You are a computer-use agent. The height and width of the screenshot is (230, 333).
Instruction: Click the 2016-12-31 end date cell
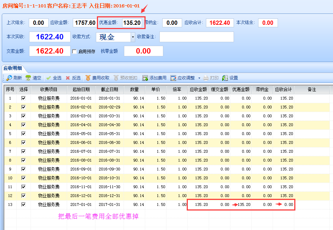coord(110,196)
